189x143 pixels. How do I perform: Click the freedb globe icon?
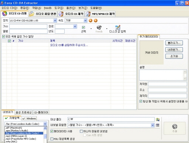(99, 28)
